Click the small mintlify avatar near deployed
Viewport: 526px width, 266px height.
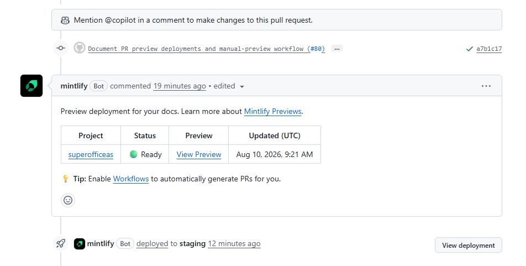click(x=80, y=244)
